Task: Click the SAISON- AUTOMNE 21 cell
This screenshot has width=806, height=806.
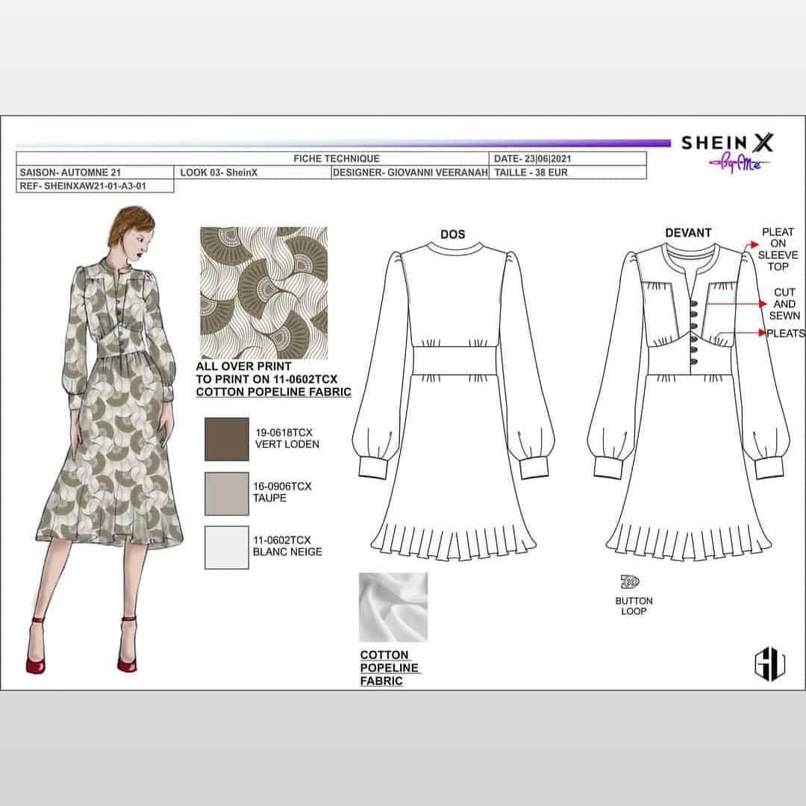Action: coord(95,172)
